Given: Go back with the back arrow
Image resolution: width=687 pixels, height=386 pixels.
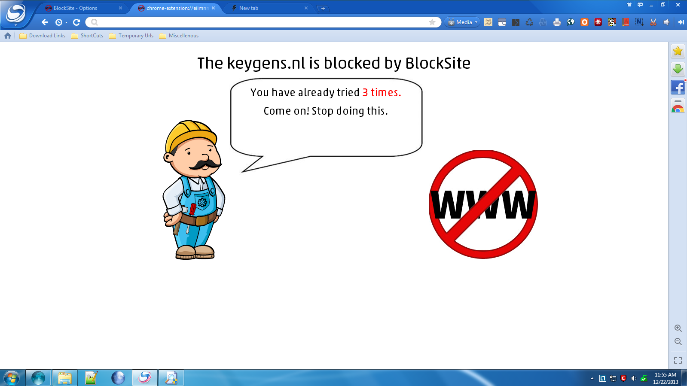Looking at the screenshot, I should (45, 22).
